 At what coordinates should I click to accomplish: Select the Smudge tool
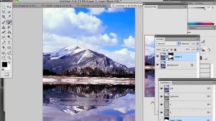(4, 37)
